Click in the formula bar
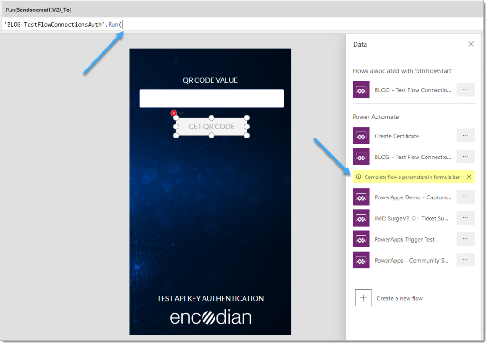The width and height of the screenshot is (488, 345). (x=243, y=25)
